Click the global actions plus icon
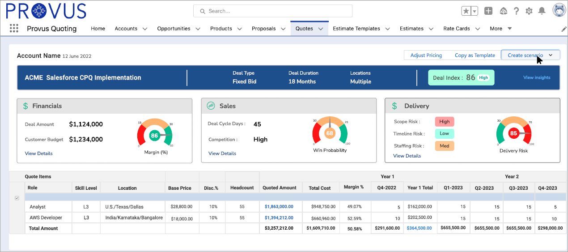 (x=488, y=11)
